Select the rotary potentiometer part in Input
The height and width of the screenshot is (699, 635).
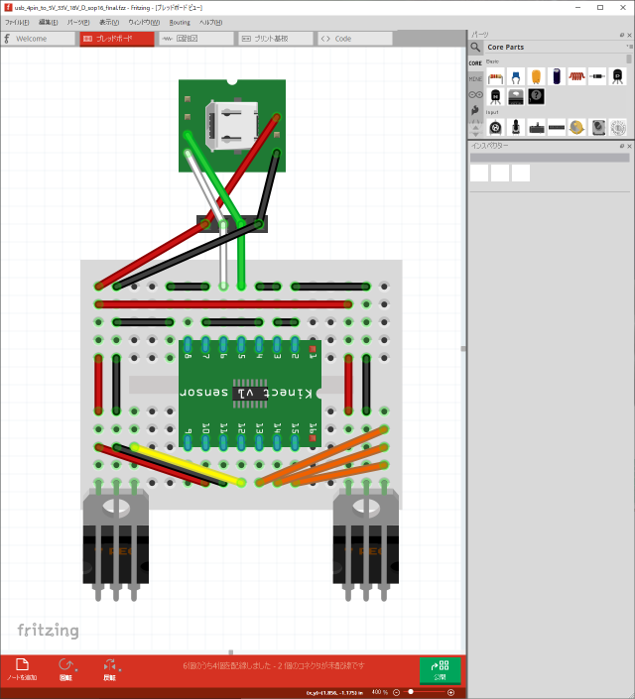(x=495, y=128)
